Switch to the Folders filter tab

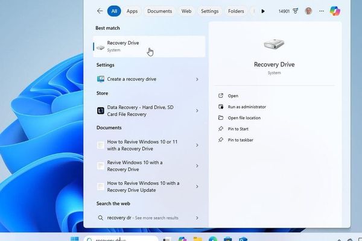[x=236, y=11]
